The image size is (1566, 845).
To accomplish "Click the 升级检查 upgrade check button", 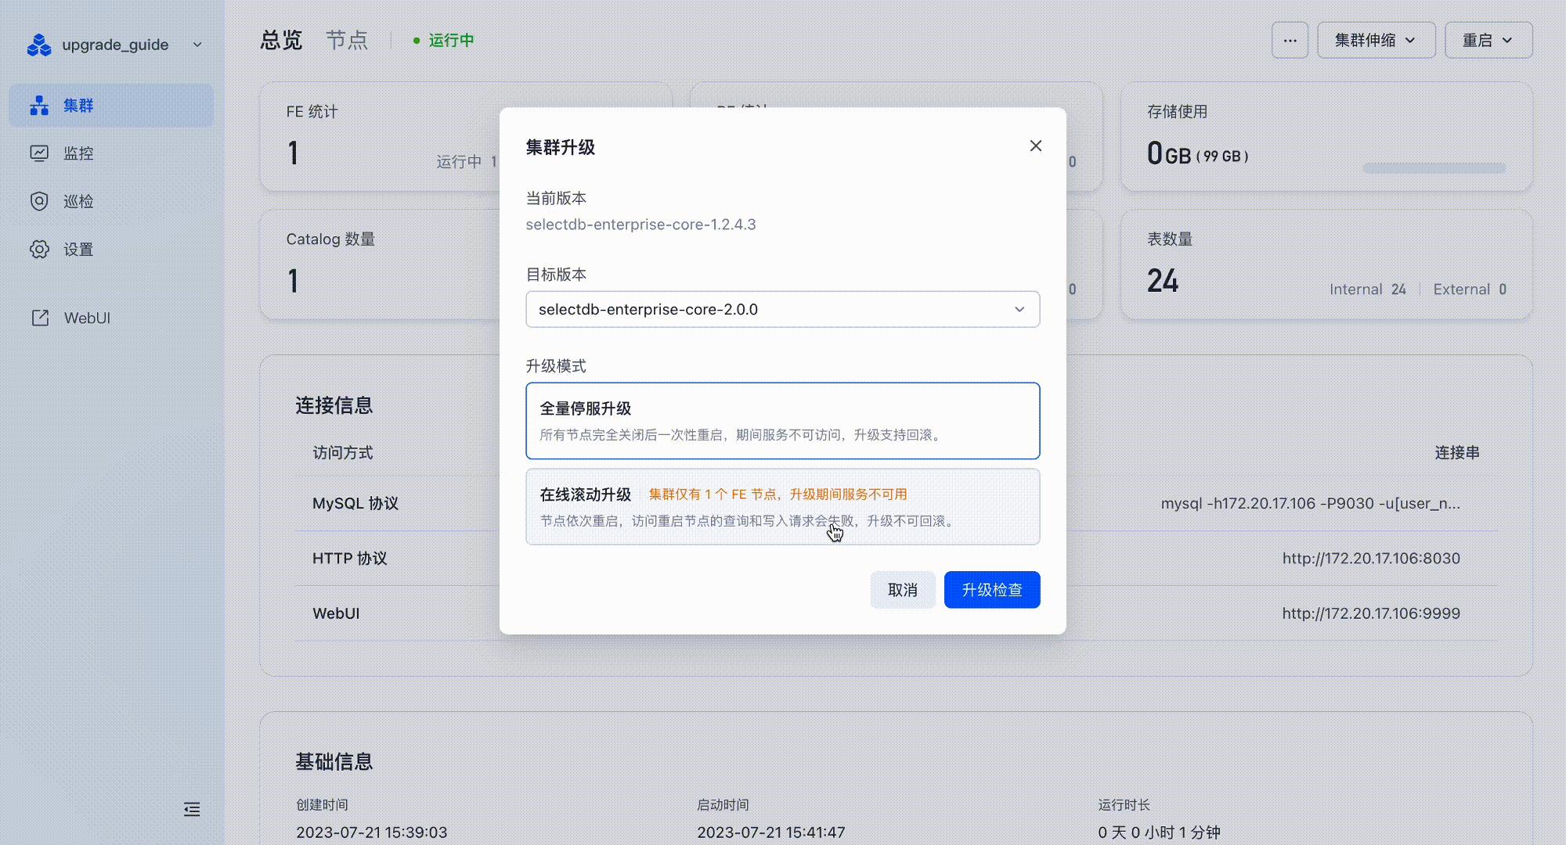I will click(x=991, y=589).
